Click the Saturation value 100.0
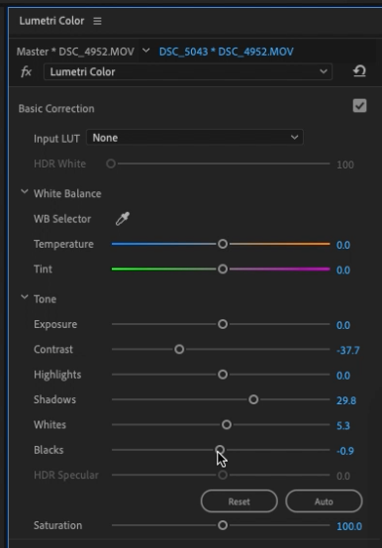The image size is (382, 548). [x=349, y=526]
